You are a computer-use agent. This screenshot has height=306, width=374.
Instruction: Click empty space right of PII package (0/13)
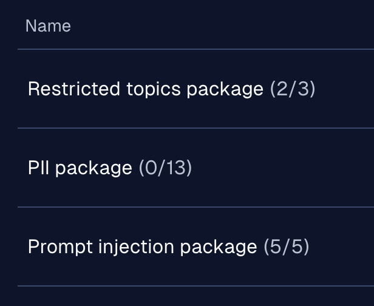pyautogui.click(x=282, y=168)
